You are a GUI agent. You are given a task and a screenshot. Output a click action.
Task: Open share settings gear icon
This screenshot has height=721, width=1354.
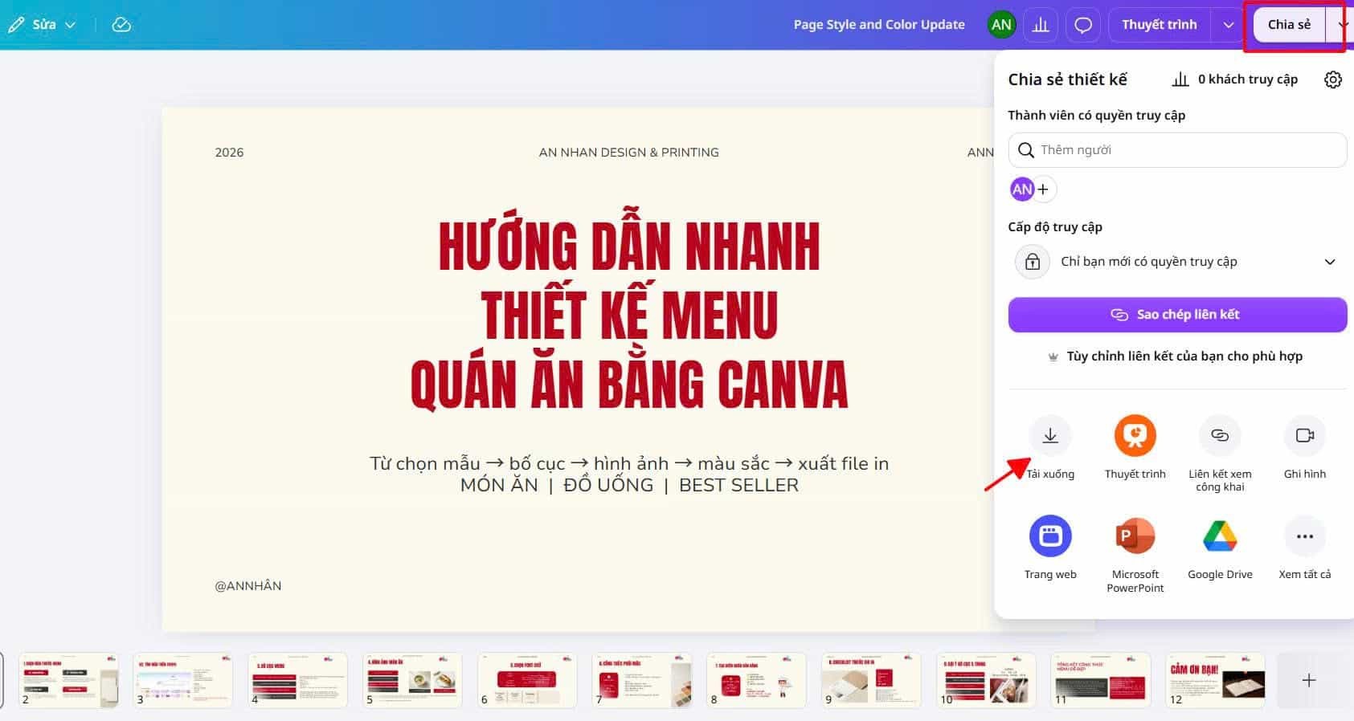[1332, 79]
